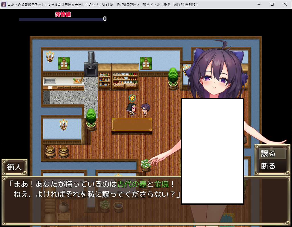Click the purple-haired player character sprite
This screenshot has width=292, height=227.
pos(145,110)
